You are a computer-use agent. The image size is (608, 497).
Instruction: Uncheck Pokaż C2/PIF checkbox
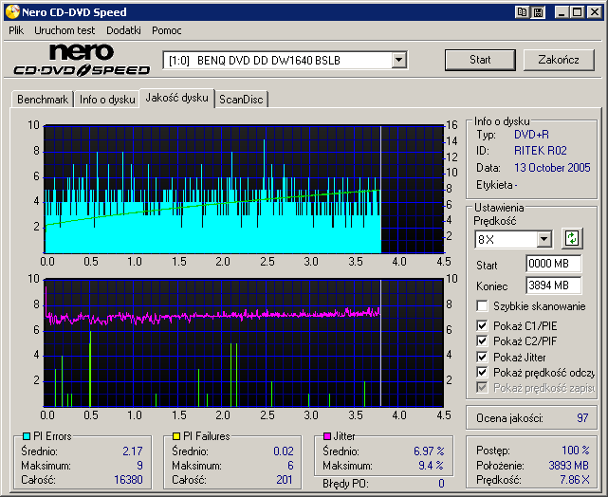(482, 341)
